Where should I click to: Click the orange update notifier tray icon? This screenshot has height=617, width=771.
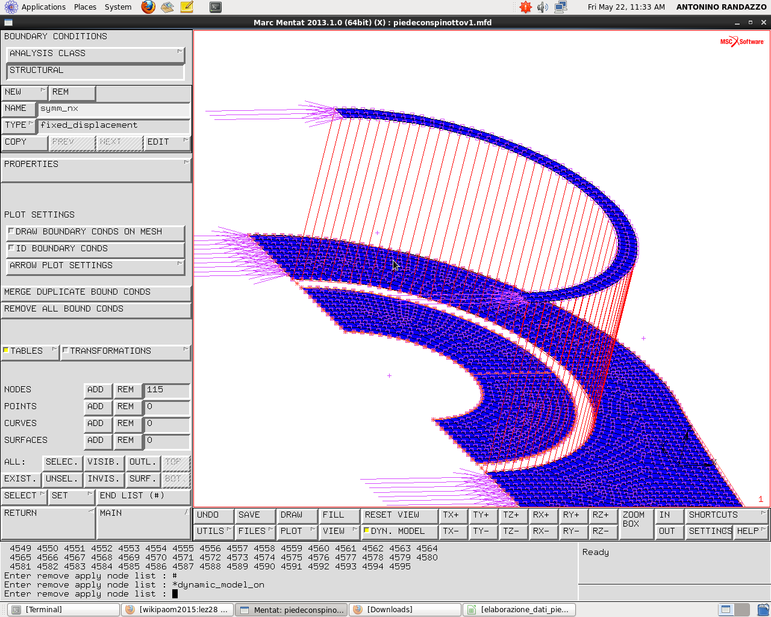click(x=525, y=7)
